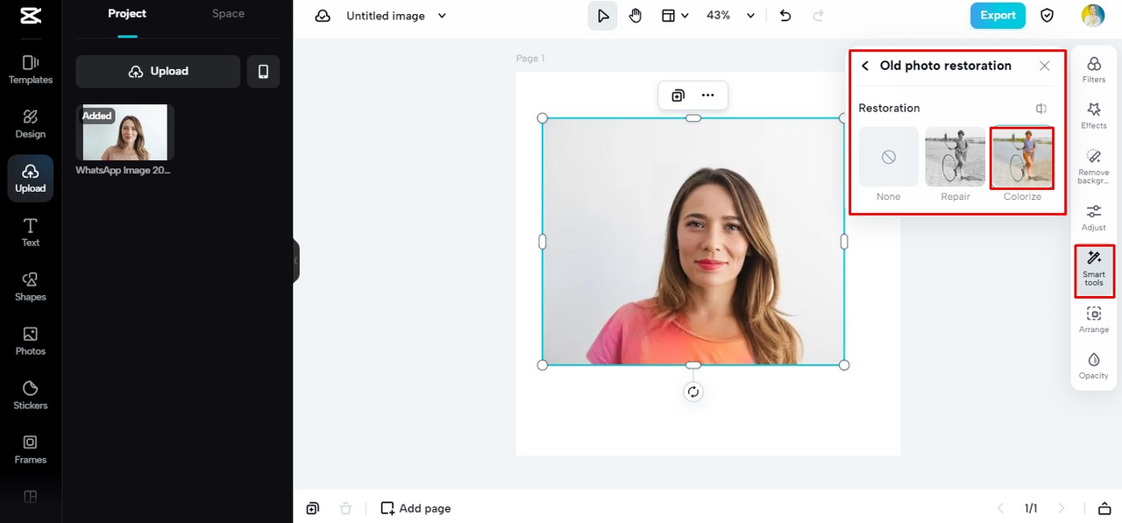Click the shield privacy icon

coord(1047,16)
